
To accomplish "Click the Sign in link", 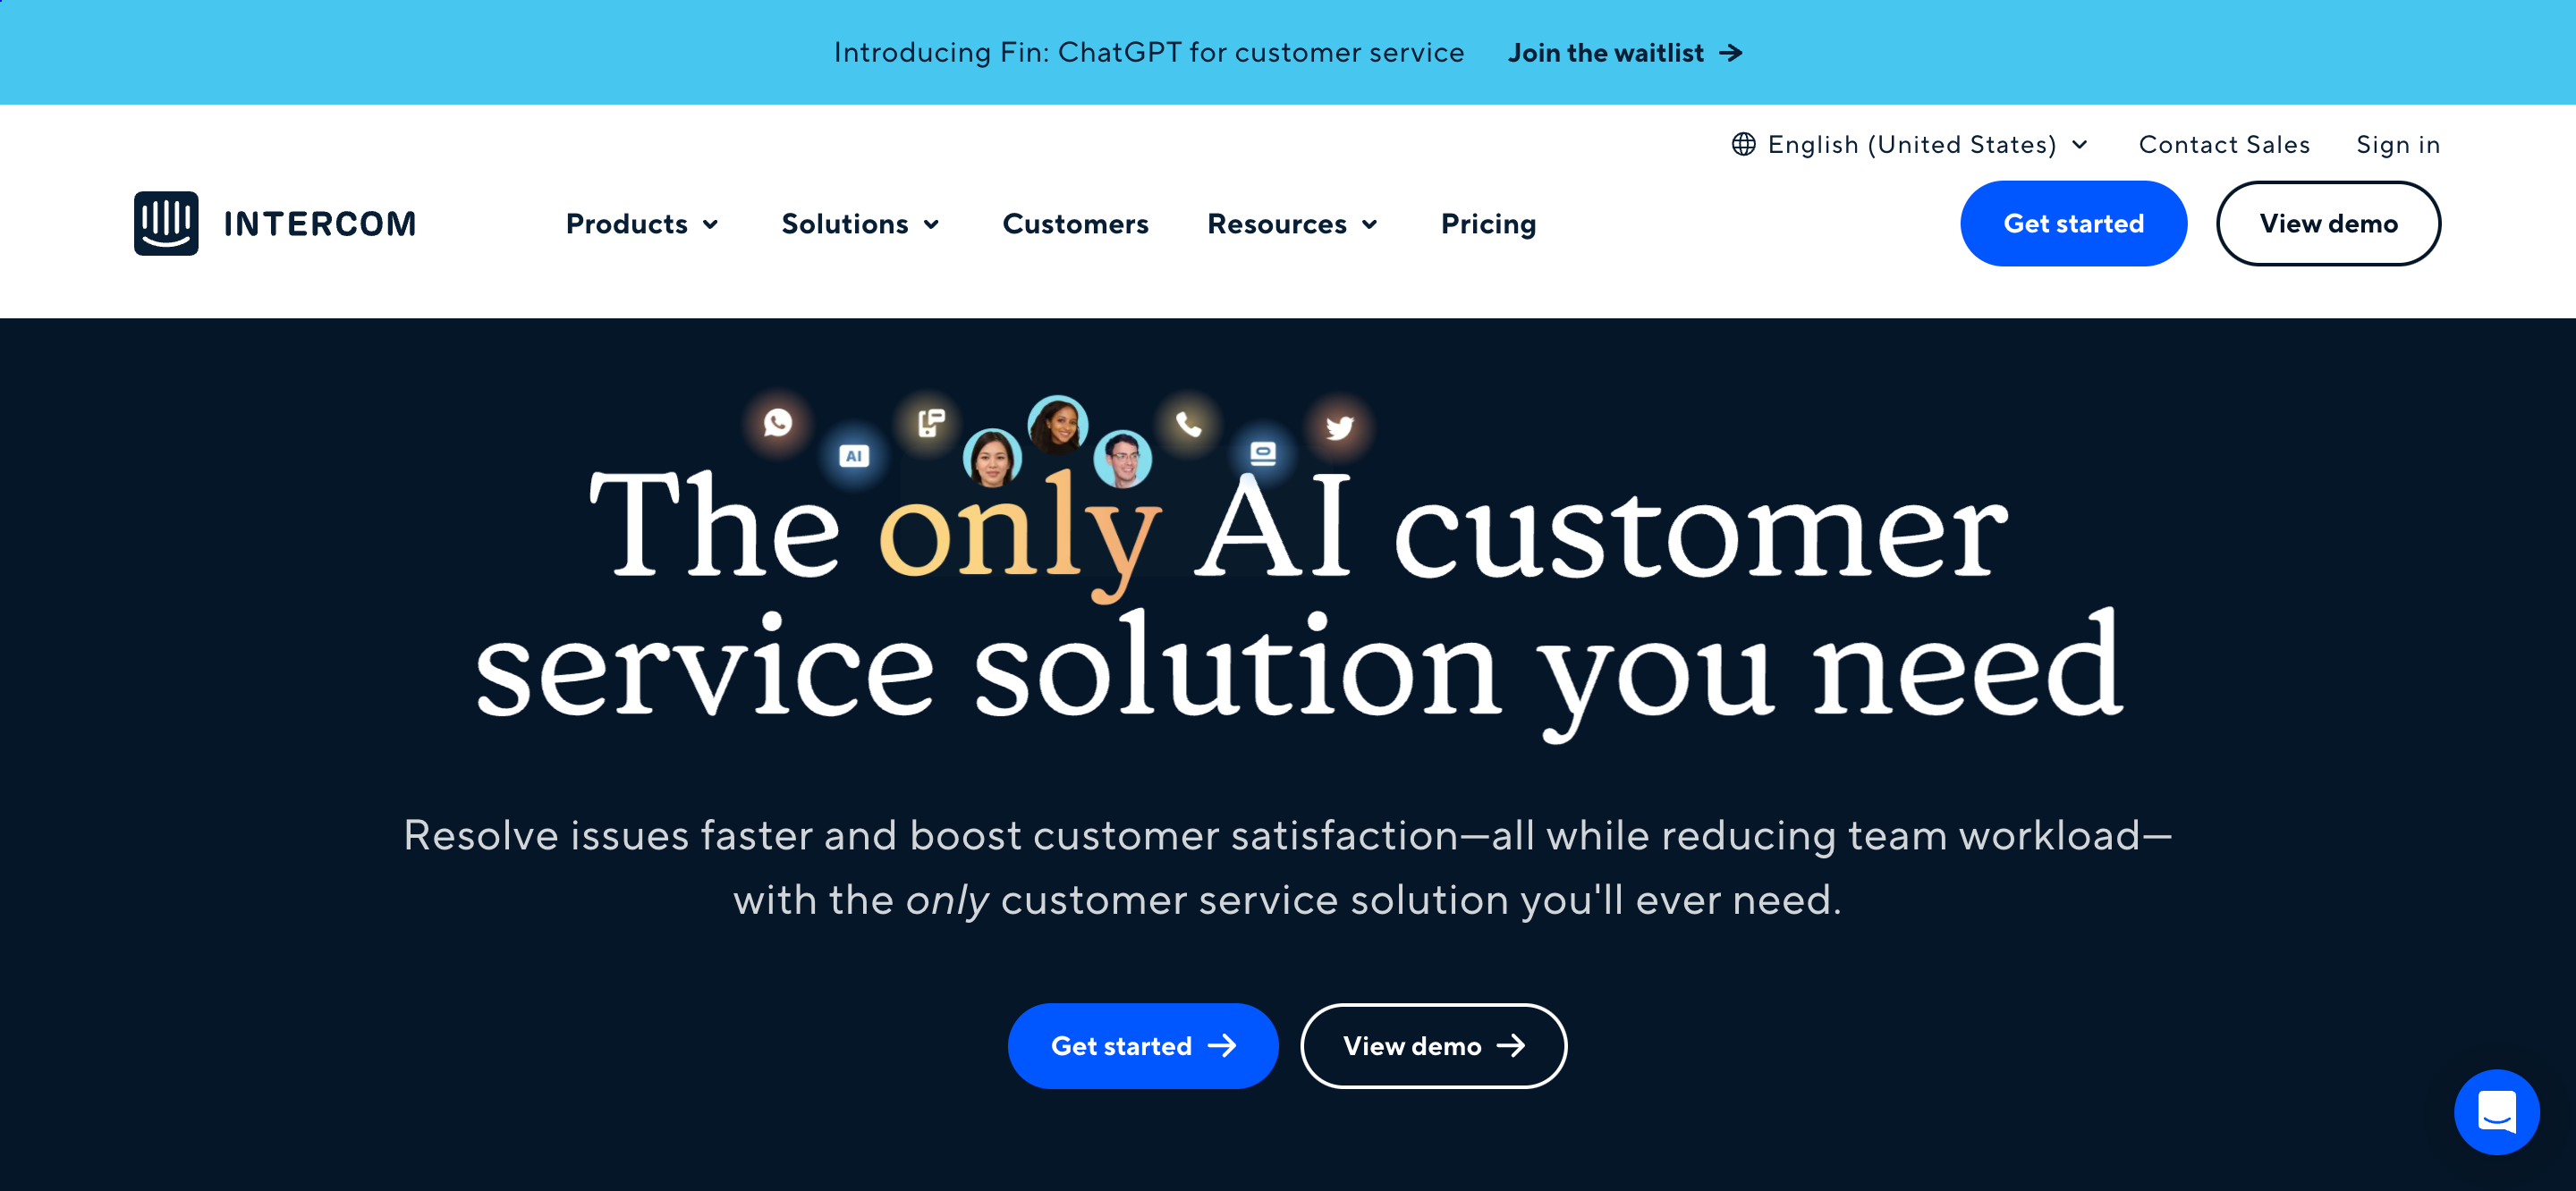I will pyautogui.click(x=2397, y=145).
